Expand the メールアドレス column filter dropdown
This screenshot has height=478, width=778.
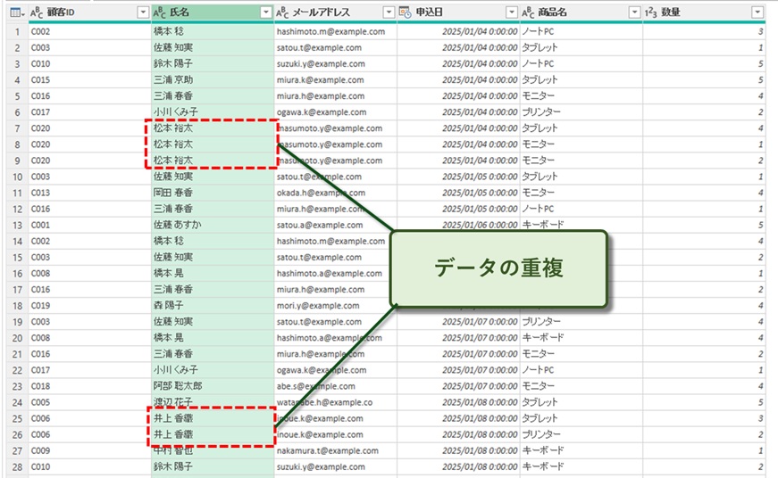pos(388,12)
